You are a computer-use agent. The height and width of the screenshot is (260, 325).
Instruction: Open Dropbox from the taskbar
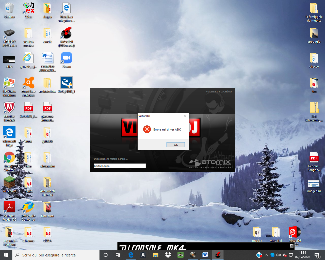tap(168, 255)
